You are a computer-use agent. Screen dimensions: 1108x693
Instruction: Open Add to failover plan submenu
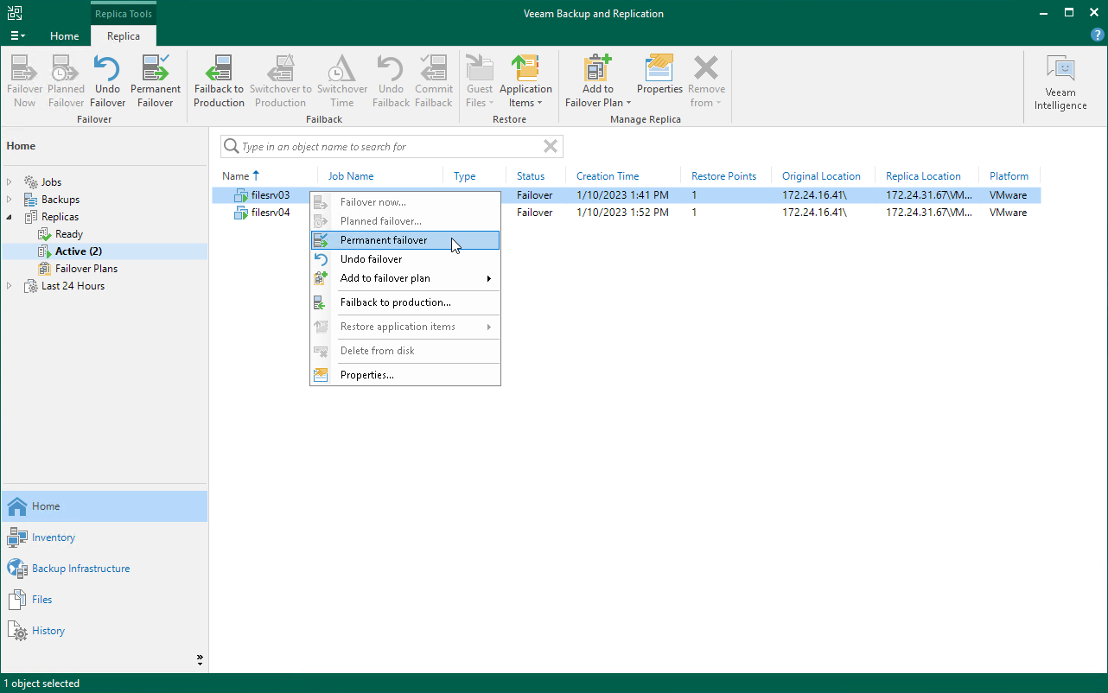[405, 278]
